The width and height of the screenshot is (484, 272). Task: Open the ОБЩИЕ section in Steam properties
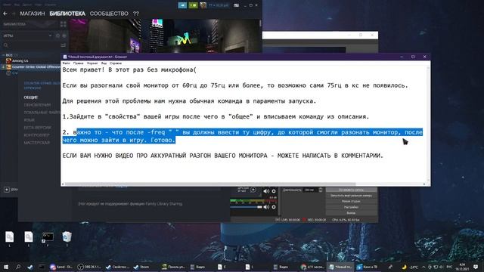tap(31, 97)
